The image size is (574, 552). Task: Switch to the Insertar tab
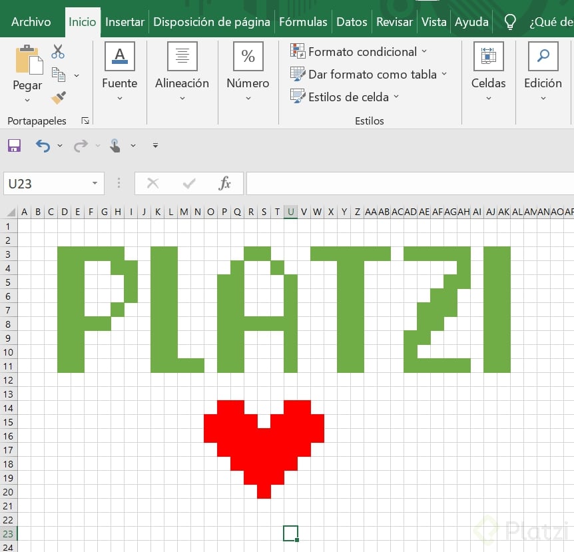tap(125, 21)
